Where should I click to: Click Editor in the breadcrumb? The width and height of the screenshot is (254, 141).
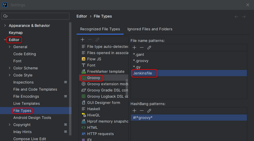coord(82,16)
